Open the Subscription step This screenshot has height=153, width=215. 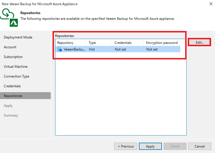click(13, 57)
